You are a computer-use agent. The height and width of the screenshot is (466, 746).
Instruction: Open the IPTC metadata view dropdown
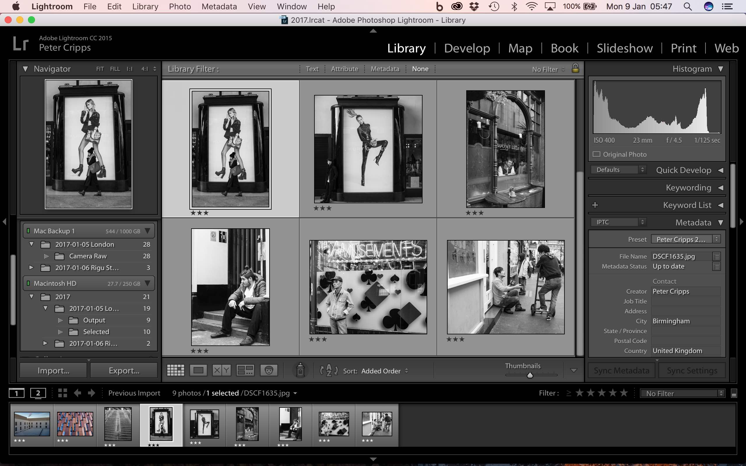tap(618, 222)
